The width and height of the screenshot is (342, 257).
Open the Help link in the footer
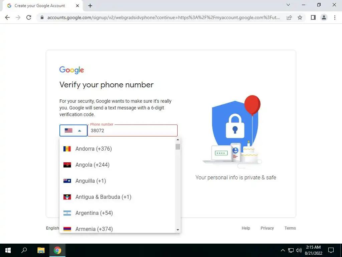246,228
